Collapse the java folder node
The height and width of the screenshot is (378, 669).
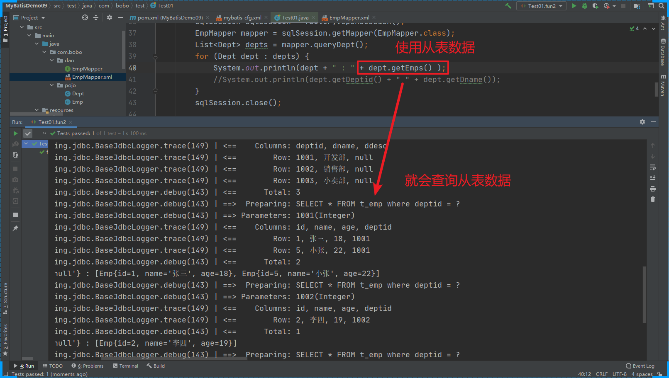(x=37, y=44)
